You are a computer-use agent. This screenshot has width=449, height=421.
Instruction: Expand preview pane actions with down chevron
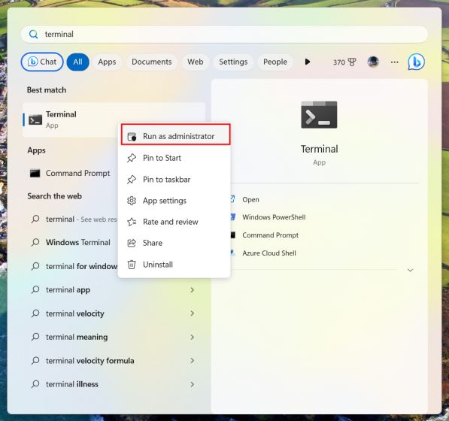pyautogui.click(x=411, y=270)
